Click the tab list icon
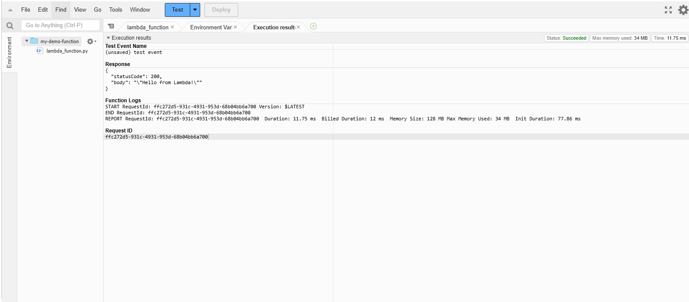Viewport: 689px width, 302px height. [111, 26]
